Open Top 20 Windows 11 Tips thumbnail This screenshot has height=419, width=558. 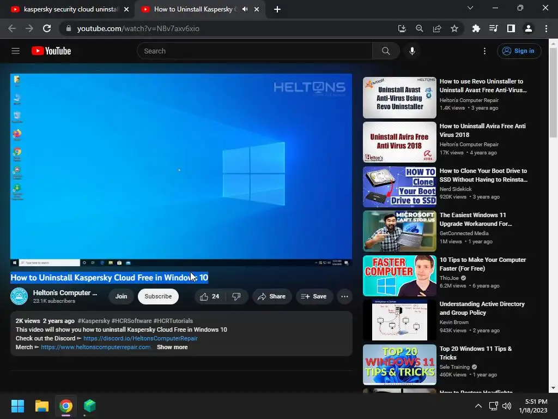tap(399, 364)
